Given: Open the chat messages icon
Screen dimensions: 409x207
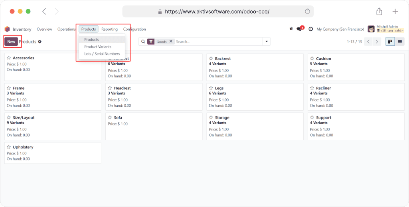Looking at the screenshot, I should point(299,29).
